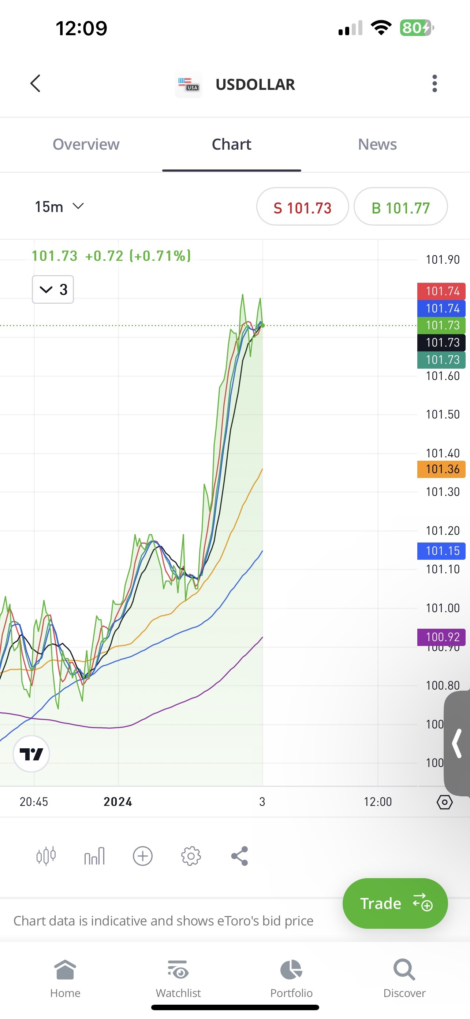Tap the USDOLLAR flag instrument icon

[x=189, y=84]
